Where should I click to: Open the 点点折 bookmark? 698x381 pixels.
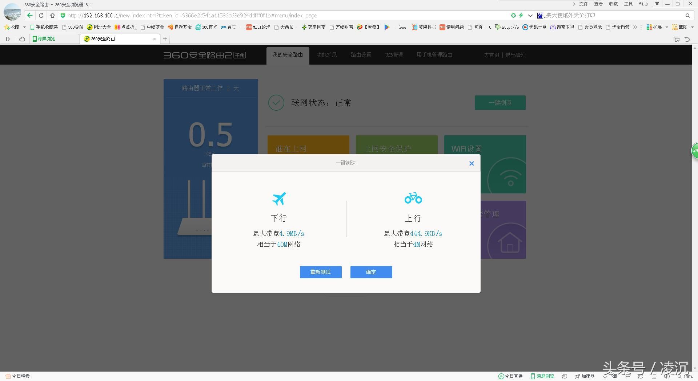pyautogui.click(x=125, y=27)
